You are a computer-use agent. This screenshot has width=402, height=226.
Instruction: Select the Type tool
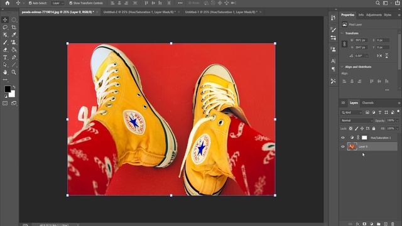(5, 57)
